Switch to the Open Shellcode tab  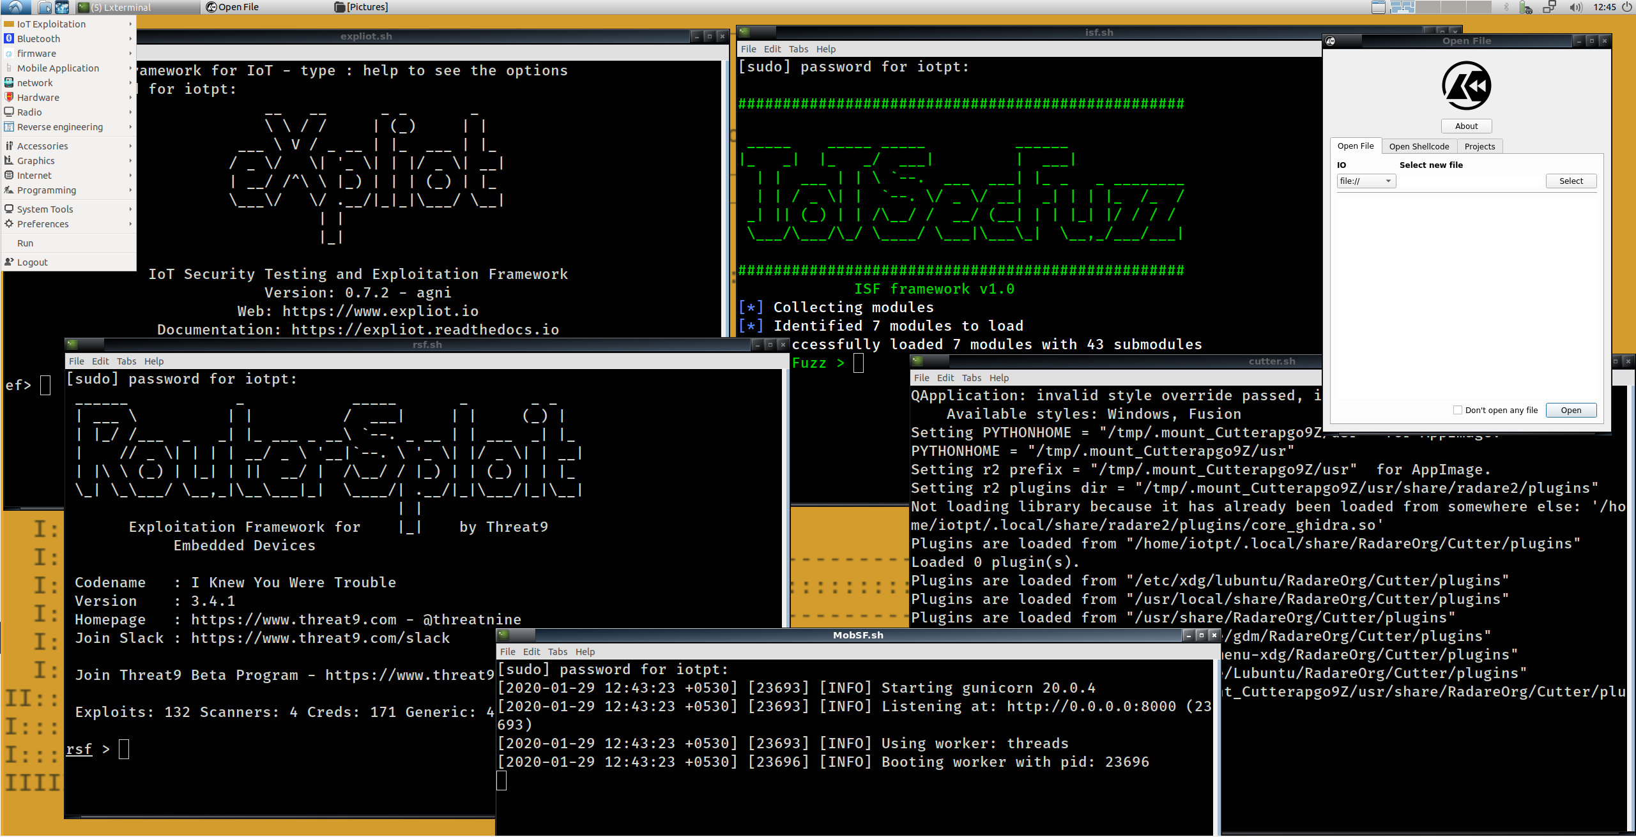1419,146
